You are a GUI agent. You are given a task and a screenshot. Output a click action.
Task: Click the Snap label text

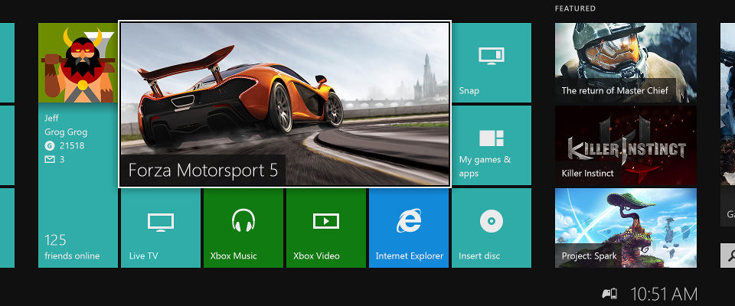(469, 90)
